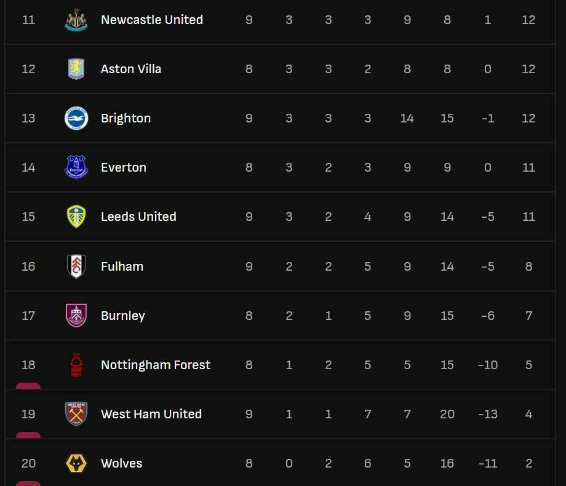
Task: Click the Brighton team name
Action: point(126,118)
